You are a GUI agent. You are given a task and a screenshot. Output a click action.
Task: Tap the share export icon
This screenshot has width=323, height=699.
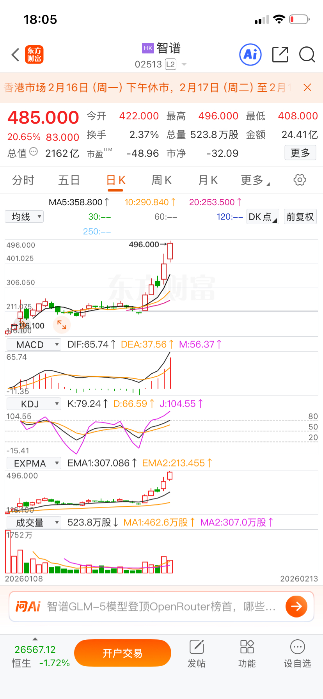pyautogui.click(x=280, y=55)
